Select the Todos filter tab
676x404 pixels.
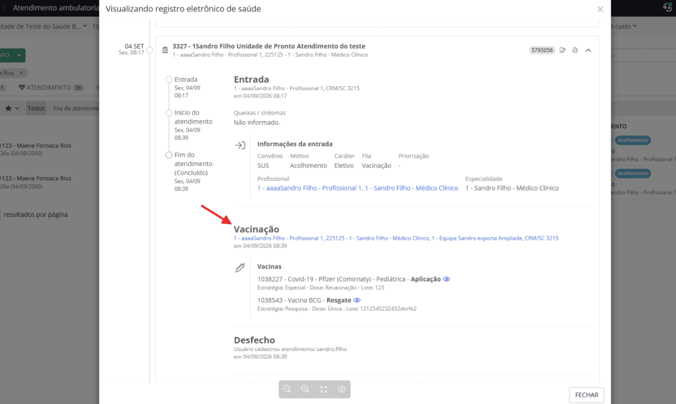click(x=36, y=108)
